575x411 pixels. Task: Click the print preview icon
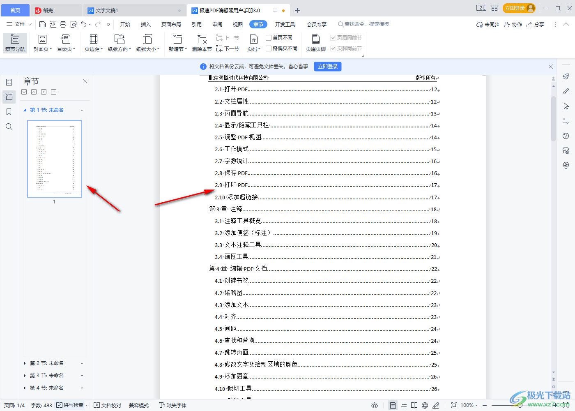coord(74,24)
